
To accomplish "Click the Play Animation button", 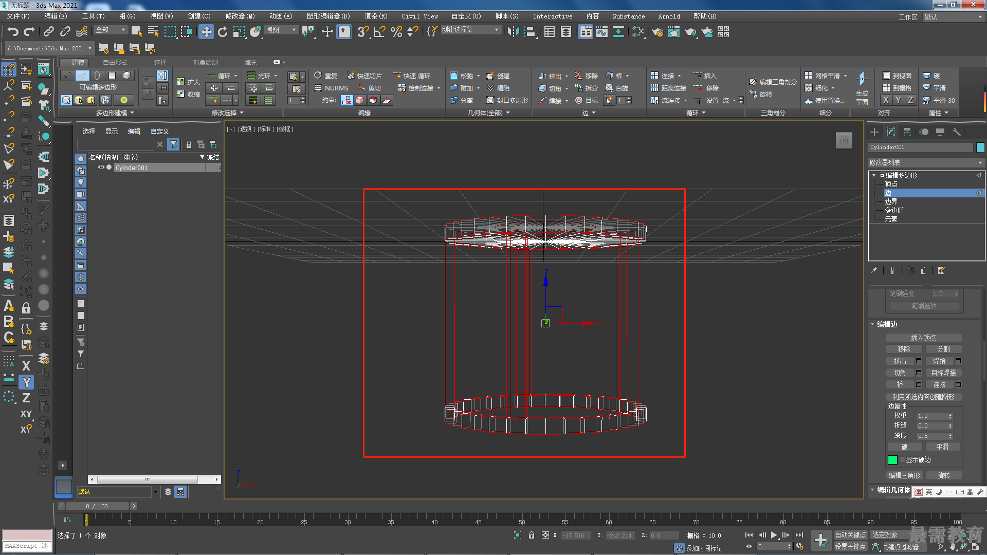I will click(774, 535).
